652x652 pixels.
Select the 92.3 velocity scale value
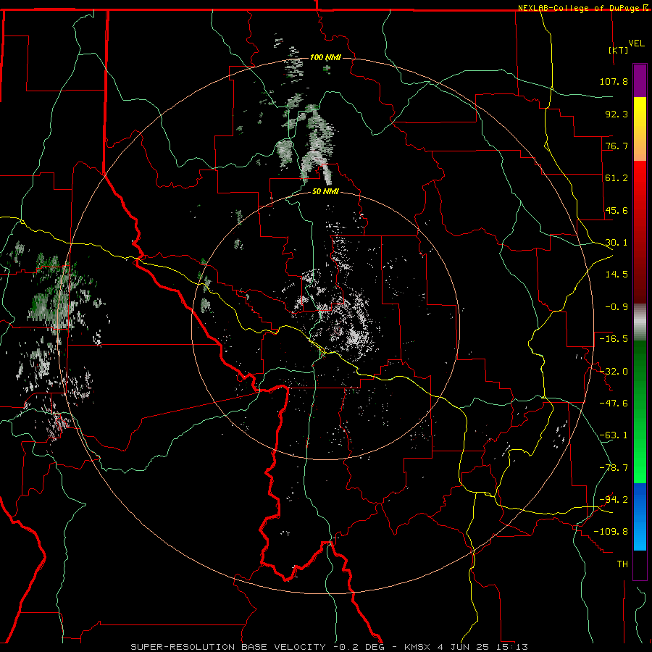point(617,114)
